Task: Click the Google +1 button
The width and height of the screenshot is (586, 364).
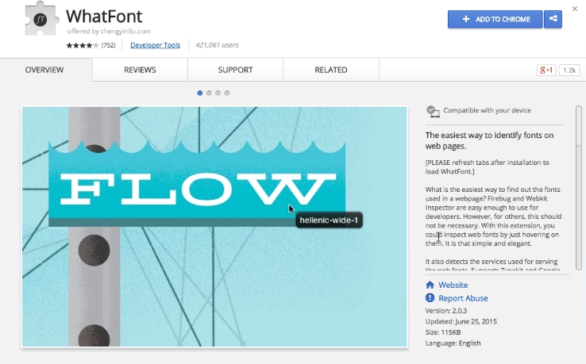Action: (x=546, y=70)
